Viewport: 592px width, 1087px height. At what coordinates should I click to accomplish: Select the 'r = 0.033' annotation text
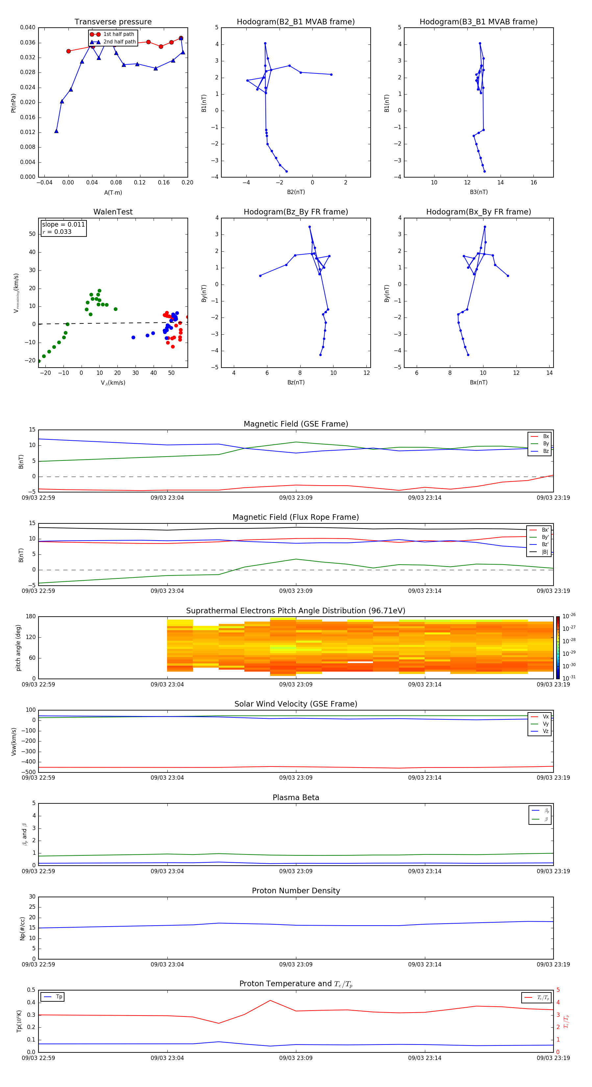(x=57, y=232)
